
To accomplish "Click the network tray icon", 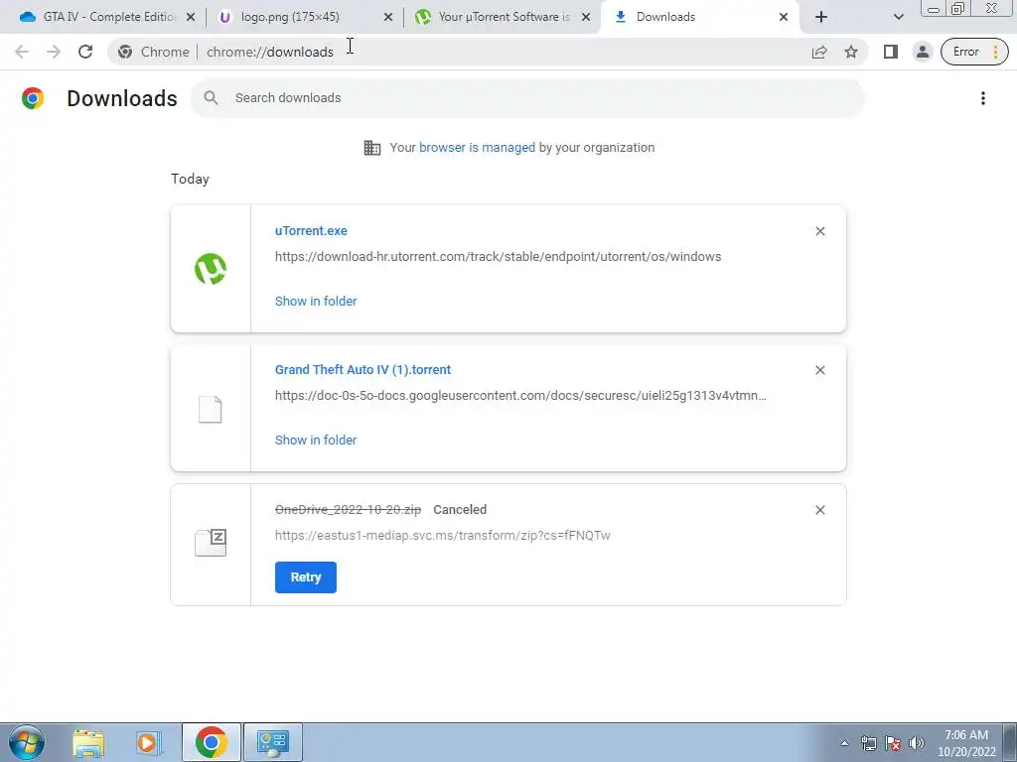I will (868, 743).
